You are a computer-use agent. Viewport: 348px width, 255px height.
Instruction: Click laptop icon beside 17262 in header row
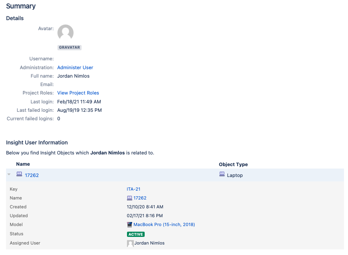pyautogui.click(x=19, y=174)
